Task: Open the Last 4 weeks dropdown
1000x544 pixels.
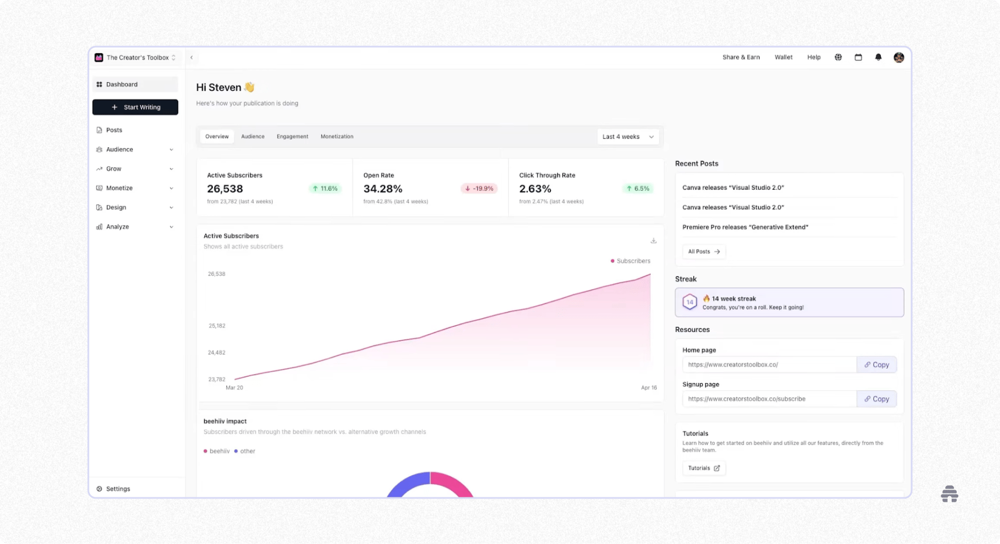Action: [627, 136]
